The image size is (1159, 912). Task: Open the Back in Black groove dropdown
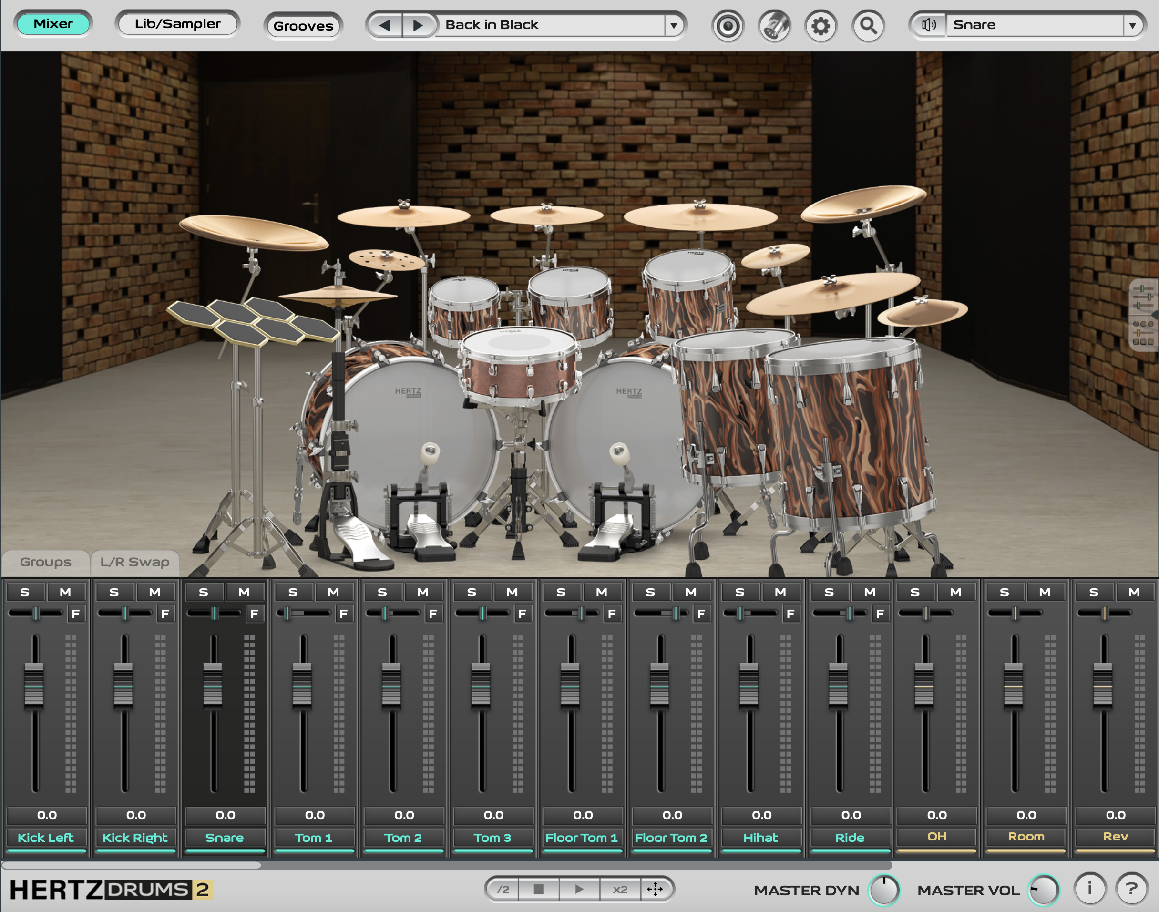[674, 25]
